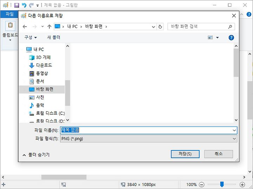The image size is (253, 189).
Task: Open the 파일 menu tab in Paint
Action: tap(10, 14)
